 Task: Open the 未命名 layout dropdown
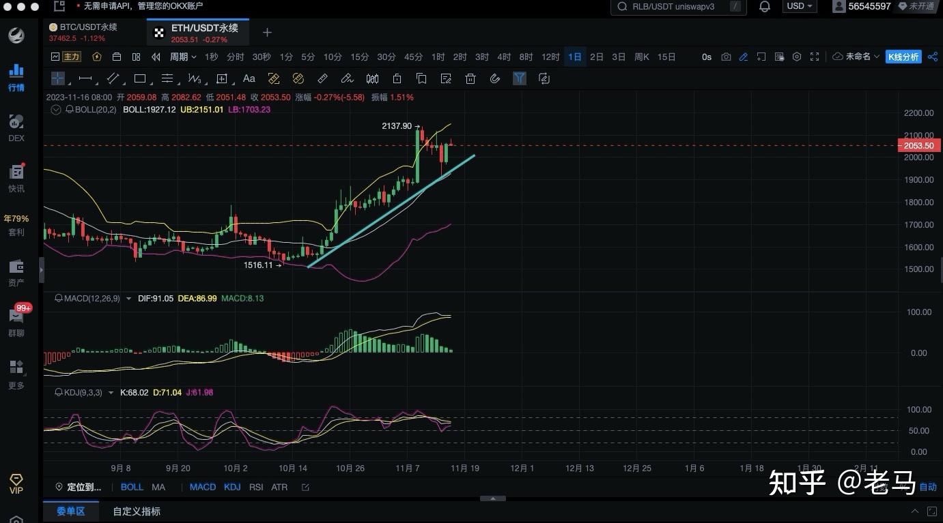click(x=862, y=57)
